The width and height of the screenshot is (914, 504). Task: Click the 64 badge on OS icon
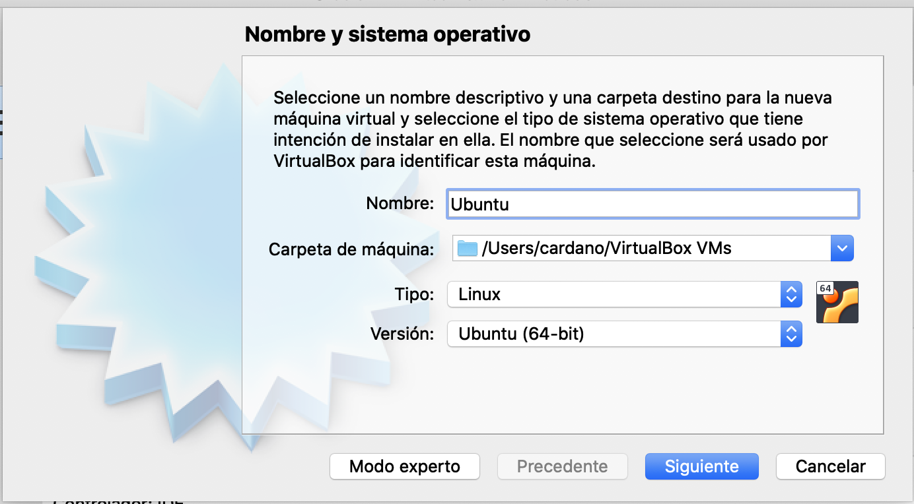pos(825,288)
